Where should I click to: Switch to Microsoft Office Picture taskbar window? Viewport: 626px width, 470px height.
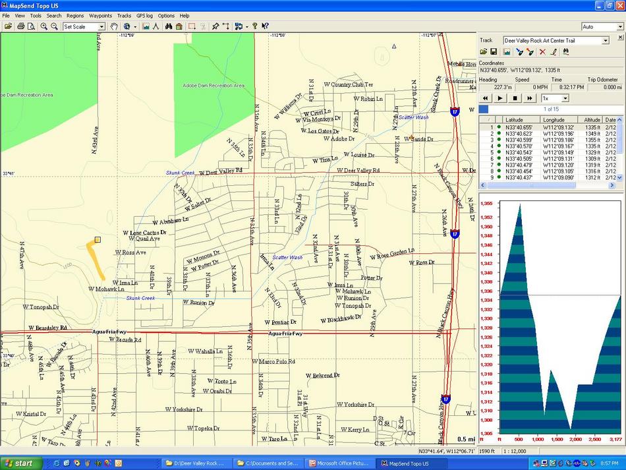[339, 463]
